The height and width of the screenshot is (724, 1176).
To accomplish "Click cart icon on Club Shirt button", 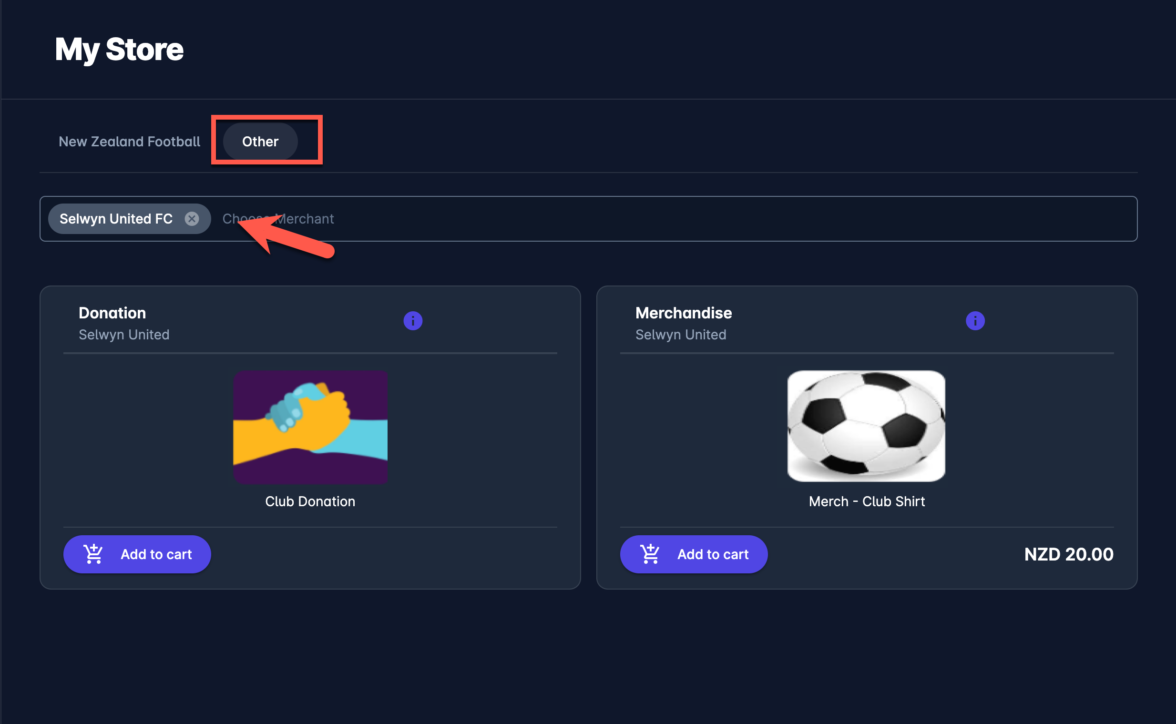I will click(x=650, y=554).
